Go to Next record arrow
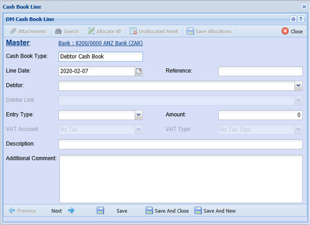The height and width of the screenshot is (225, 310). point(71,211)
